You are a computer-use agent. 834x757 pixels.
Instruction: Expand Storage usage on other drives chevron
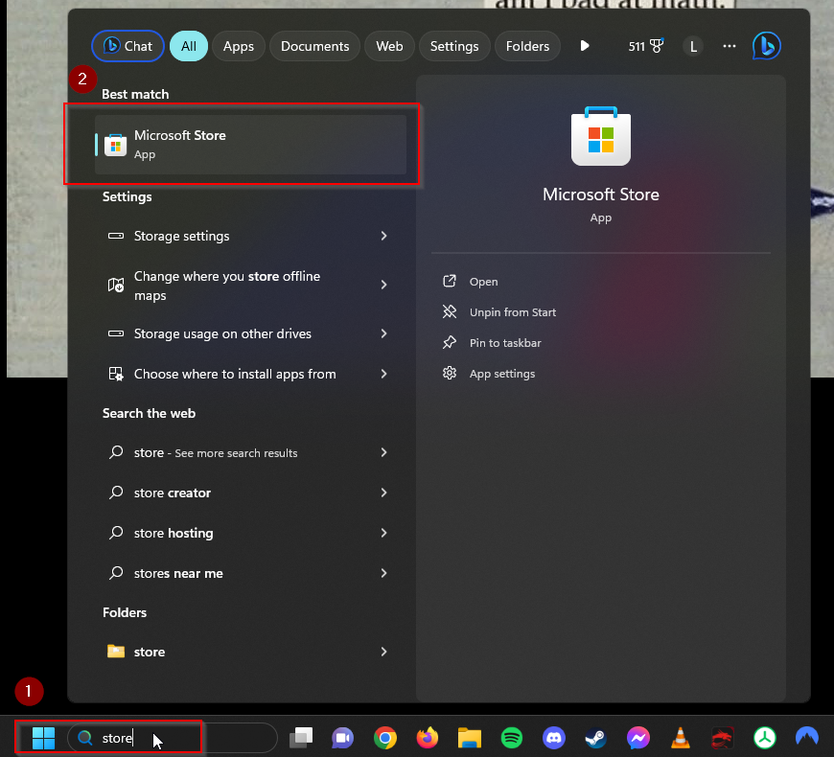(x=384, y=333)
